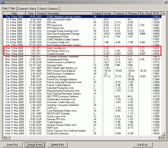Click the Exit (Esc) button
Viewport: 168px width, 148px height.
[142, 145]
